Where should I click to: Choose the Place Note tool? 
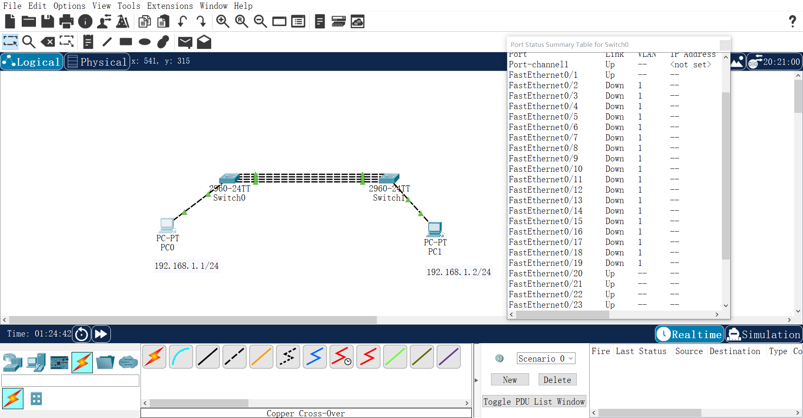(x=88, y=42)
